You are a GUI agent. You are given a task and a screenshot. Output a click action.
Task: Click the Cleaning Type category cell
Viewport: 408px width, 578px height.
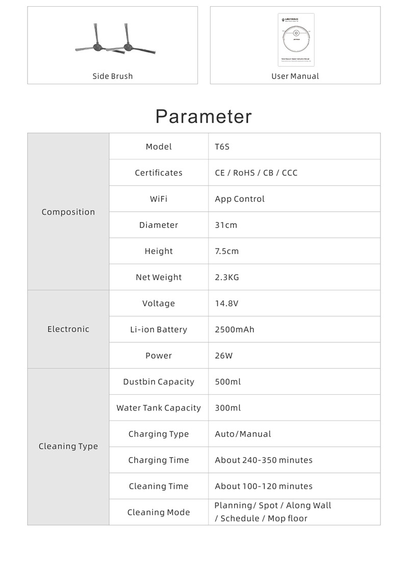(x=68, y=446)
